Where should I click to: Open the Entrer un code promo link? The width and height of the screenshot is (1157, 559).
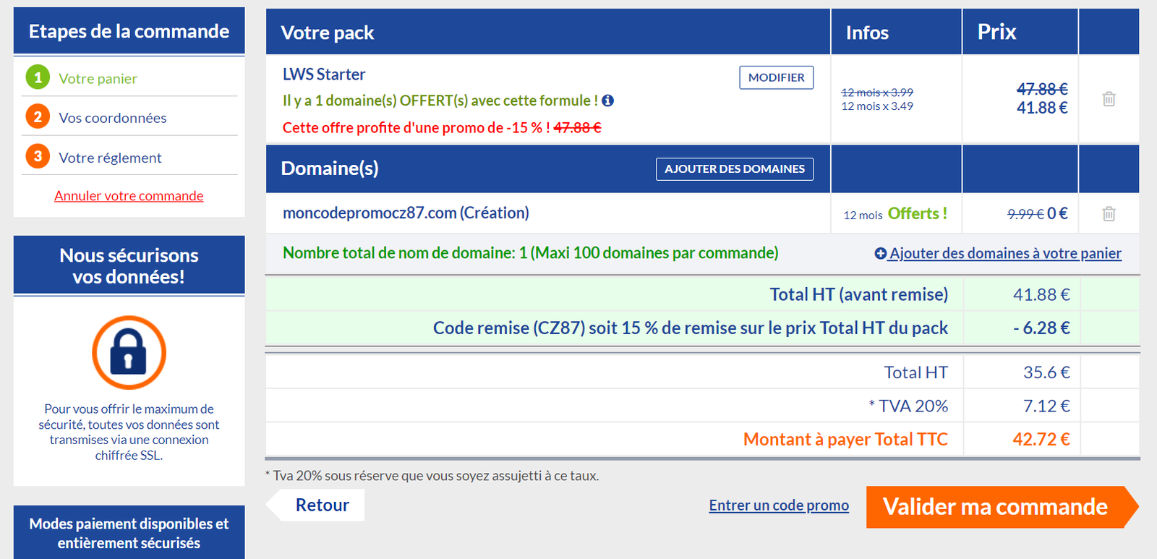779,505
